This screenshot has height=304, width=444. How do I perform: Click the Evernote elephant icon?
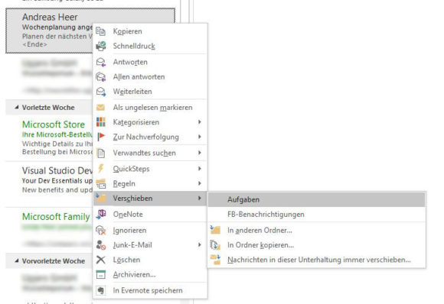(x=101, y=290)
